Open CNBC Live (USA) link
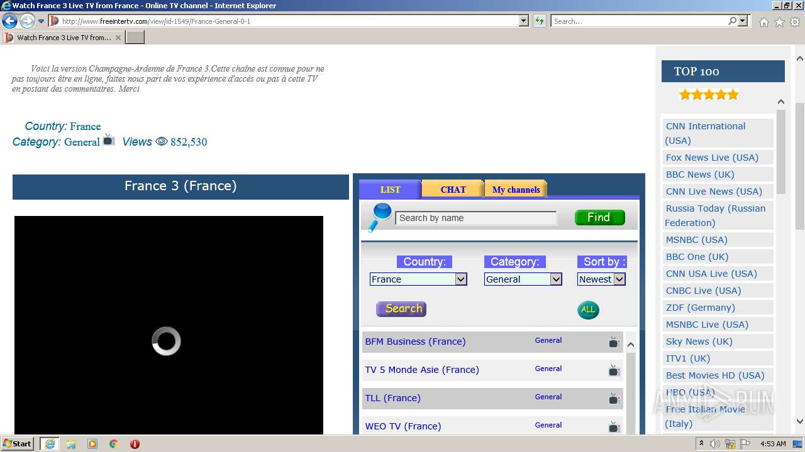Screen dimensions: 805x452 click(703, 291)
